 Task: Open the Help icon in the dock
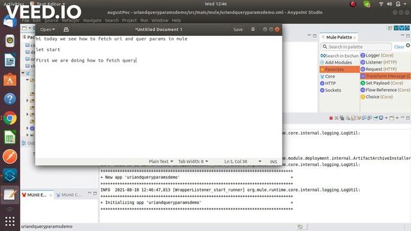tap(10, 99)
